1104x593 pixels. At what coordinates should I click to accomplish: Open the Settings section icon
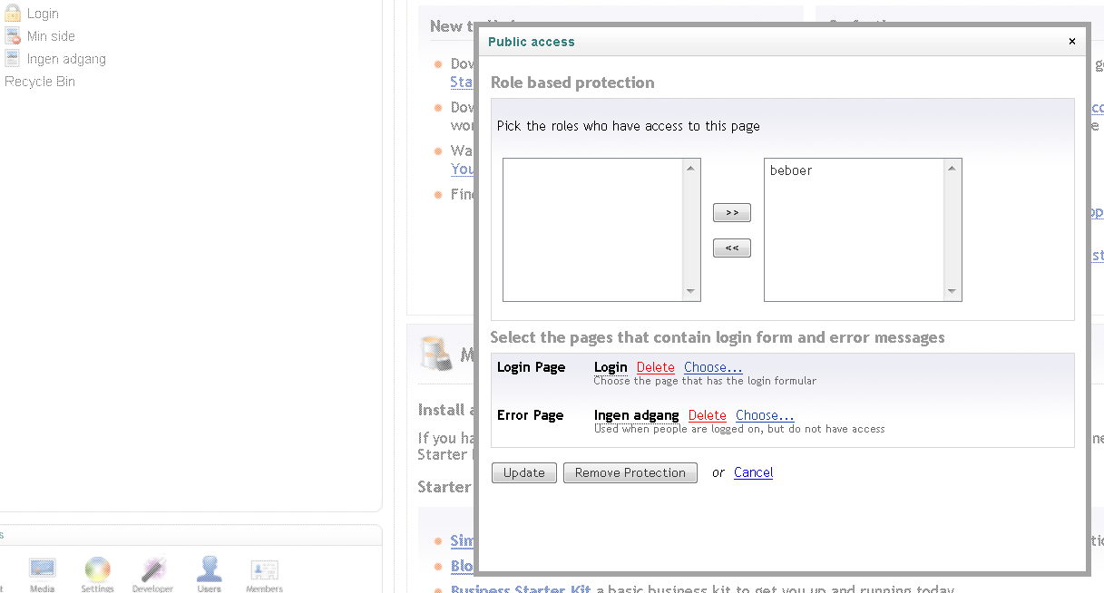(x=97, y=569)
